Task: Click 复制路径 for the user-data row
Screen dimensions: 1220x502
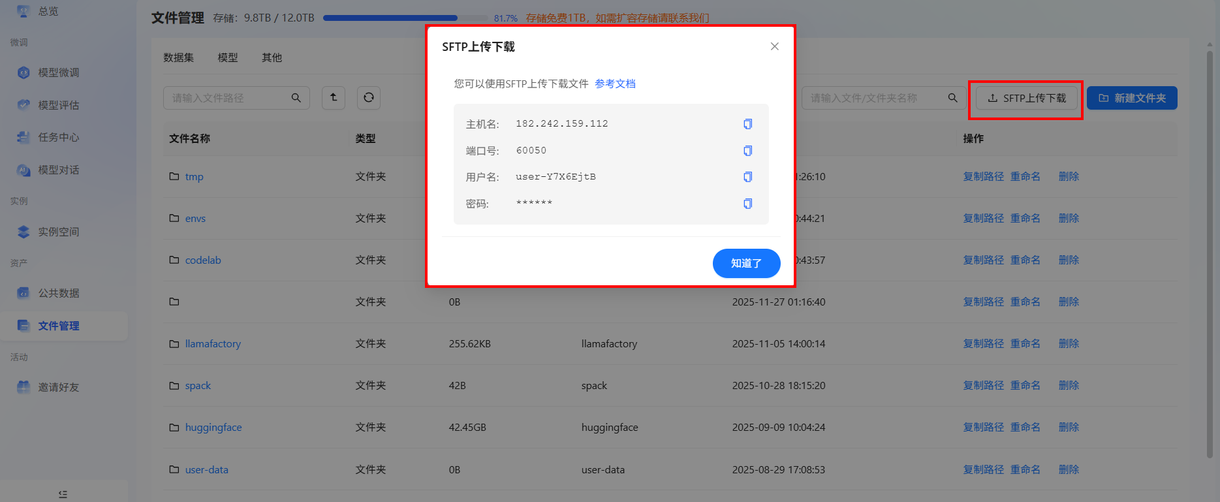Action: tap(984, 469)
